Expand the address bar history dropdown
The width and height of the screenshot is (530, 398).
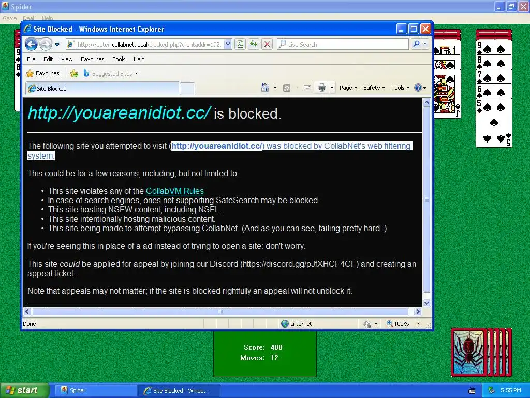coord(228,45)
